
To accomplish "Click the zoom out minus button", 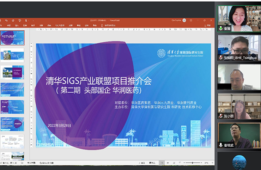I will pos(184,163).
